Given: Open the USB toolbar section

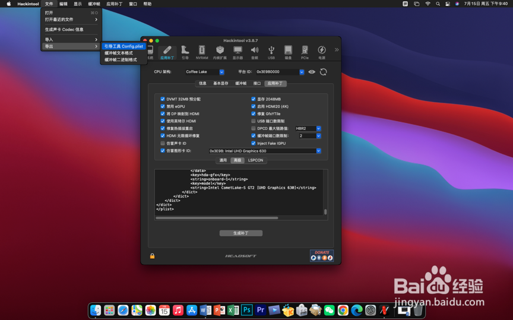Looking at the screenshot, I should 271,52.
